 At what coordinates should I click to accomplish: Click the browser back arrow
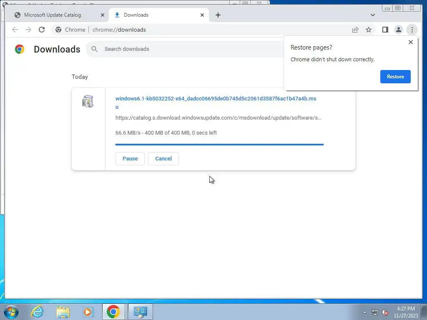(x=15, y=30)
